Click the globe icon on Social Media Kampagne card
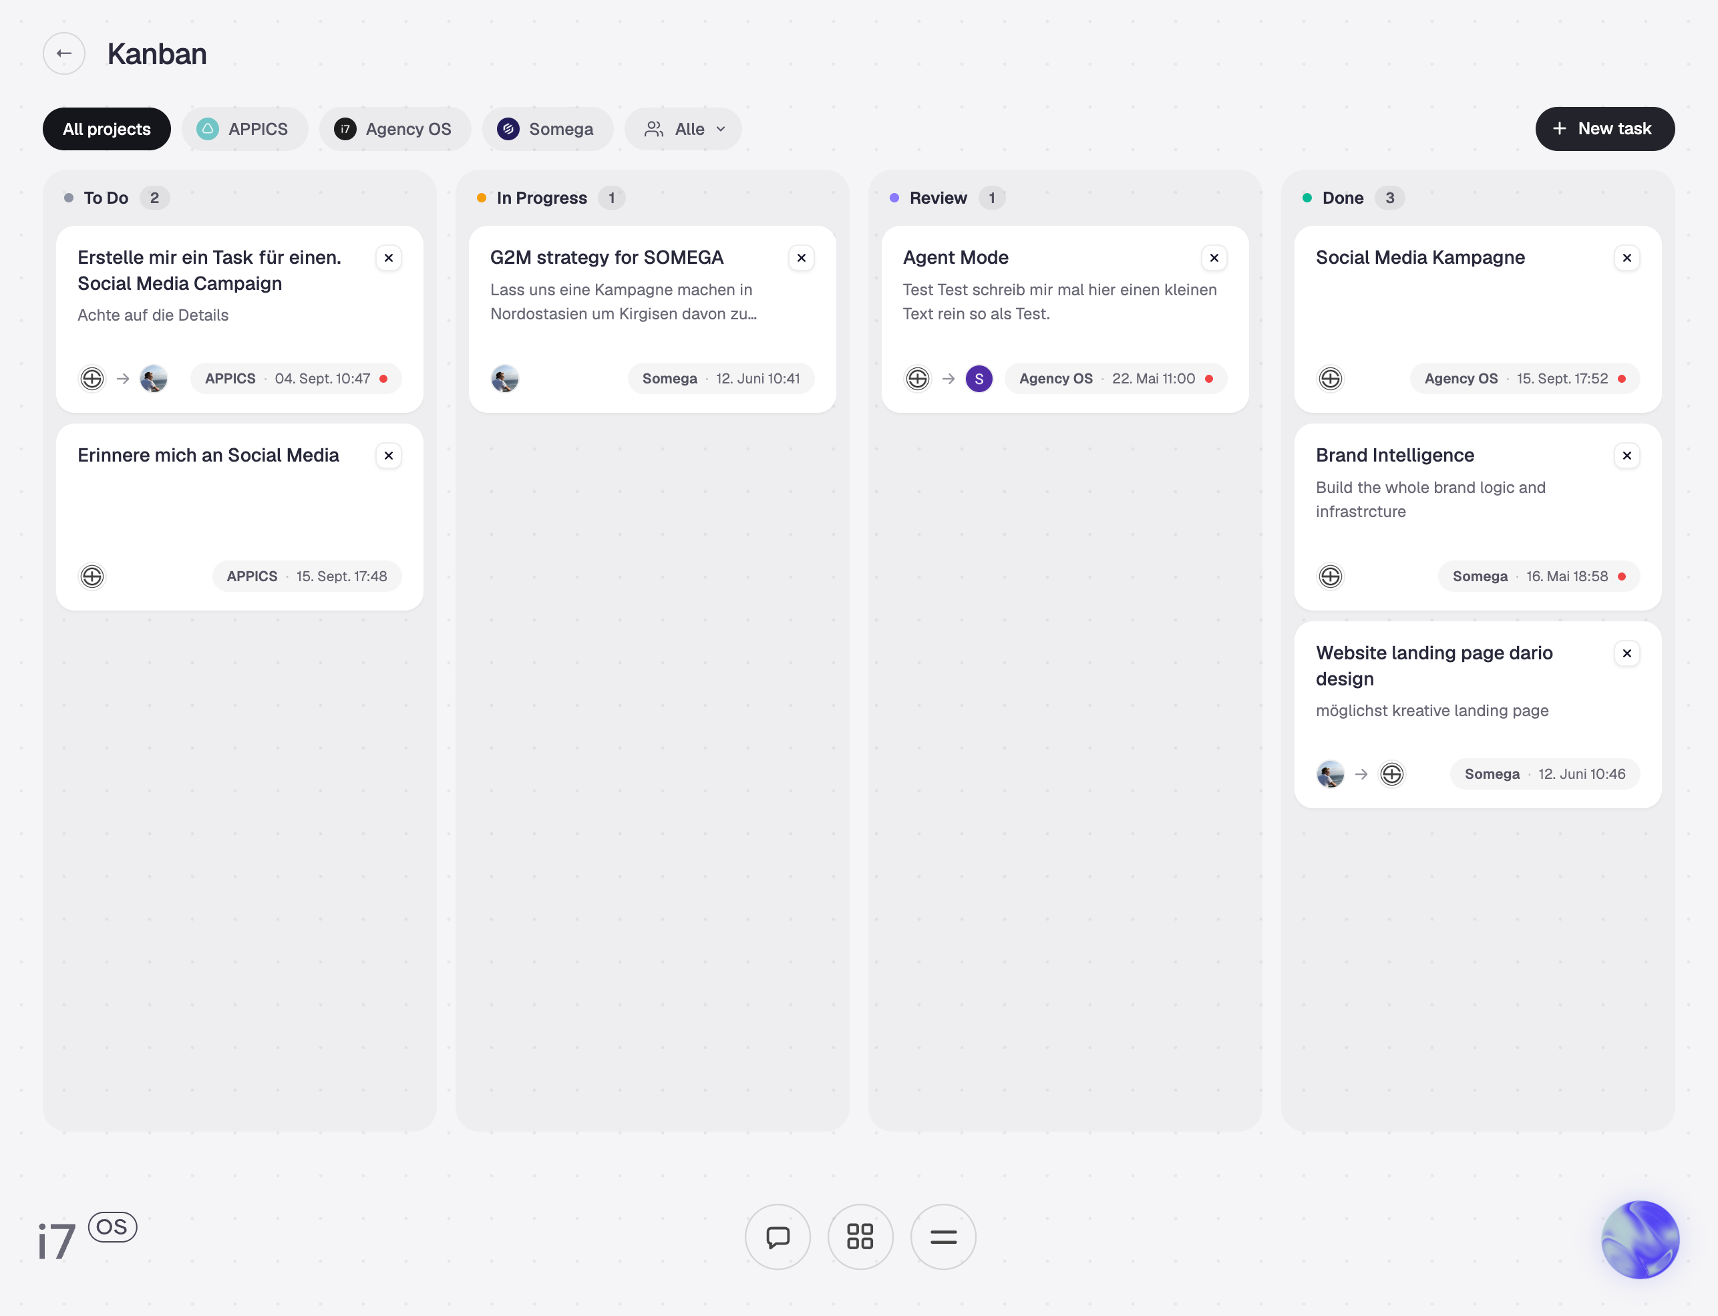 1331,378
